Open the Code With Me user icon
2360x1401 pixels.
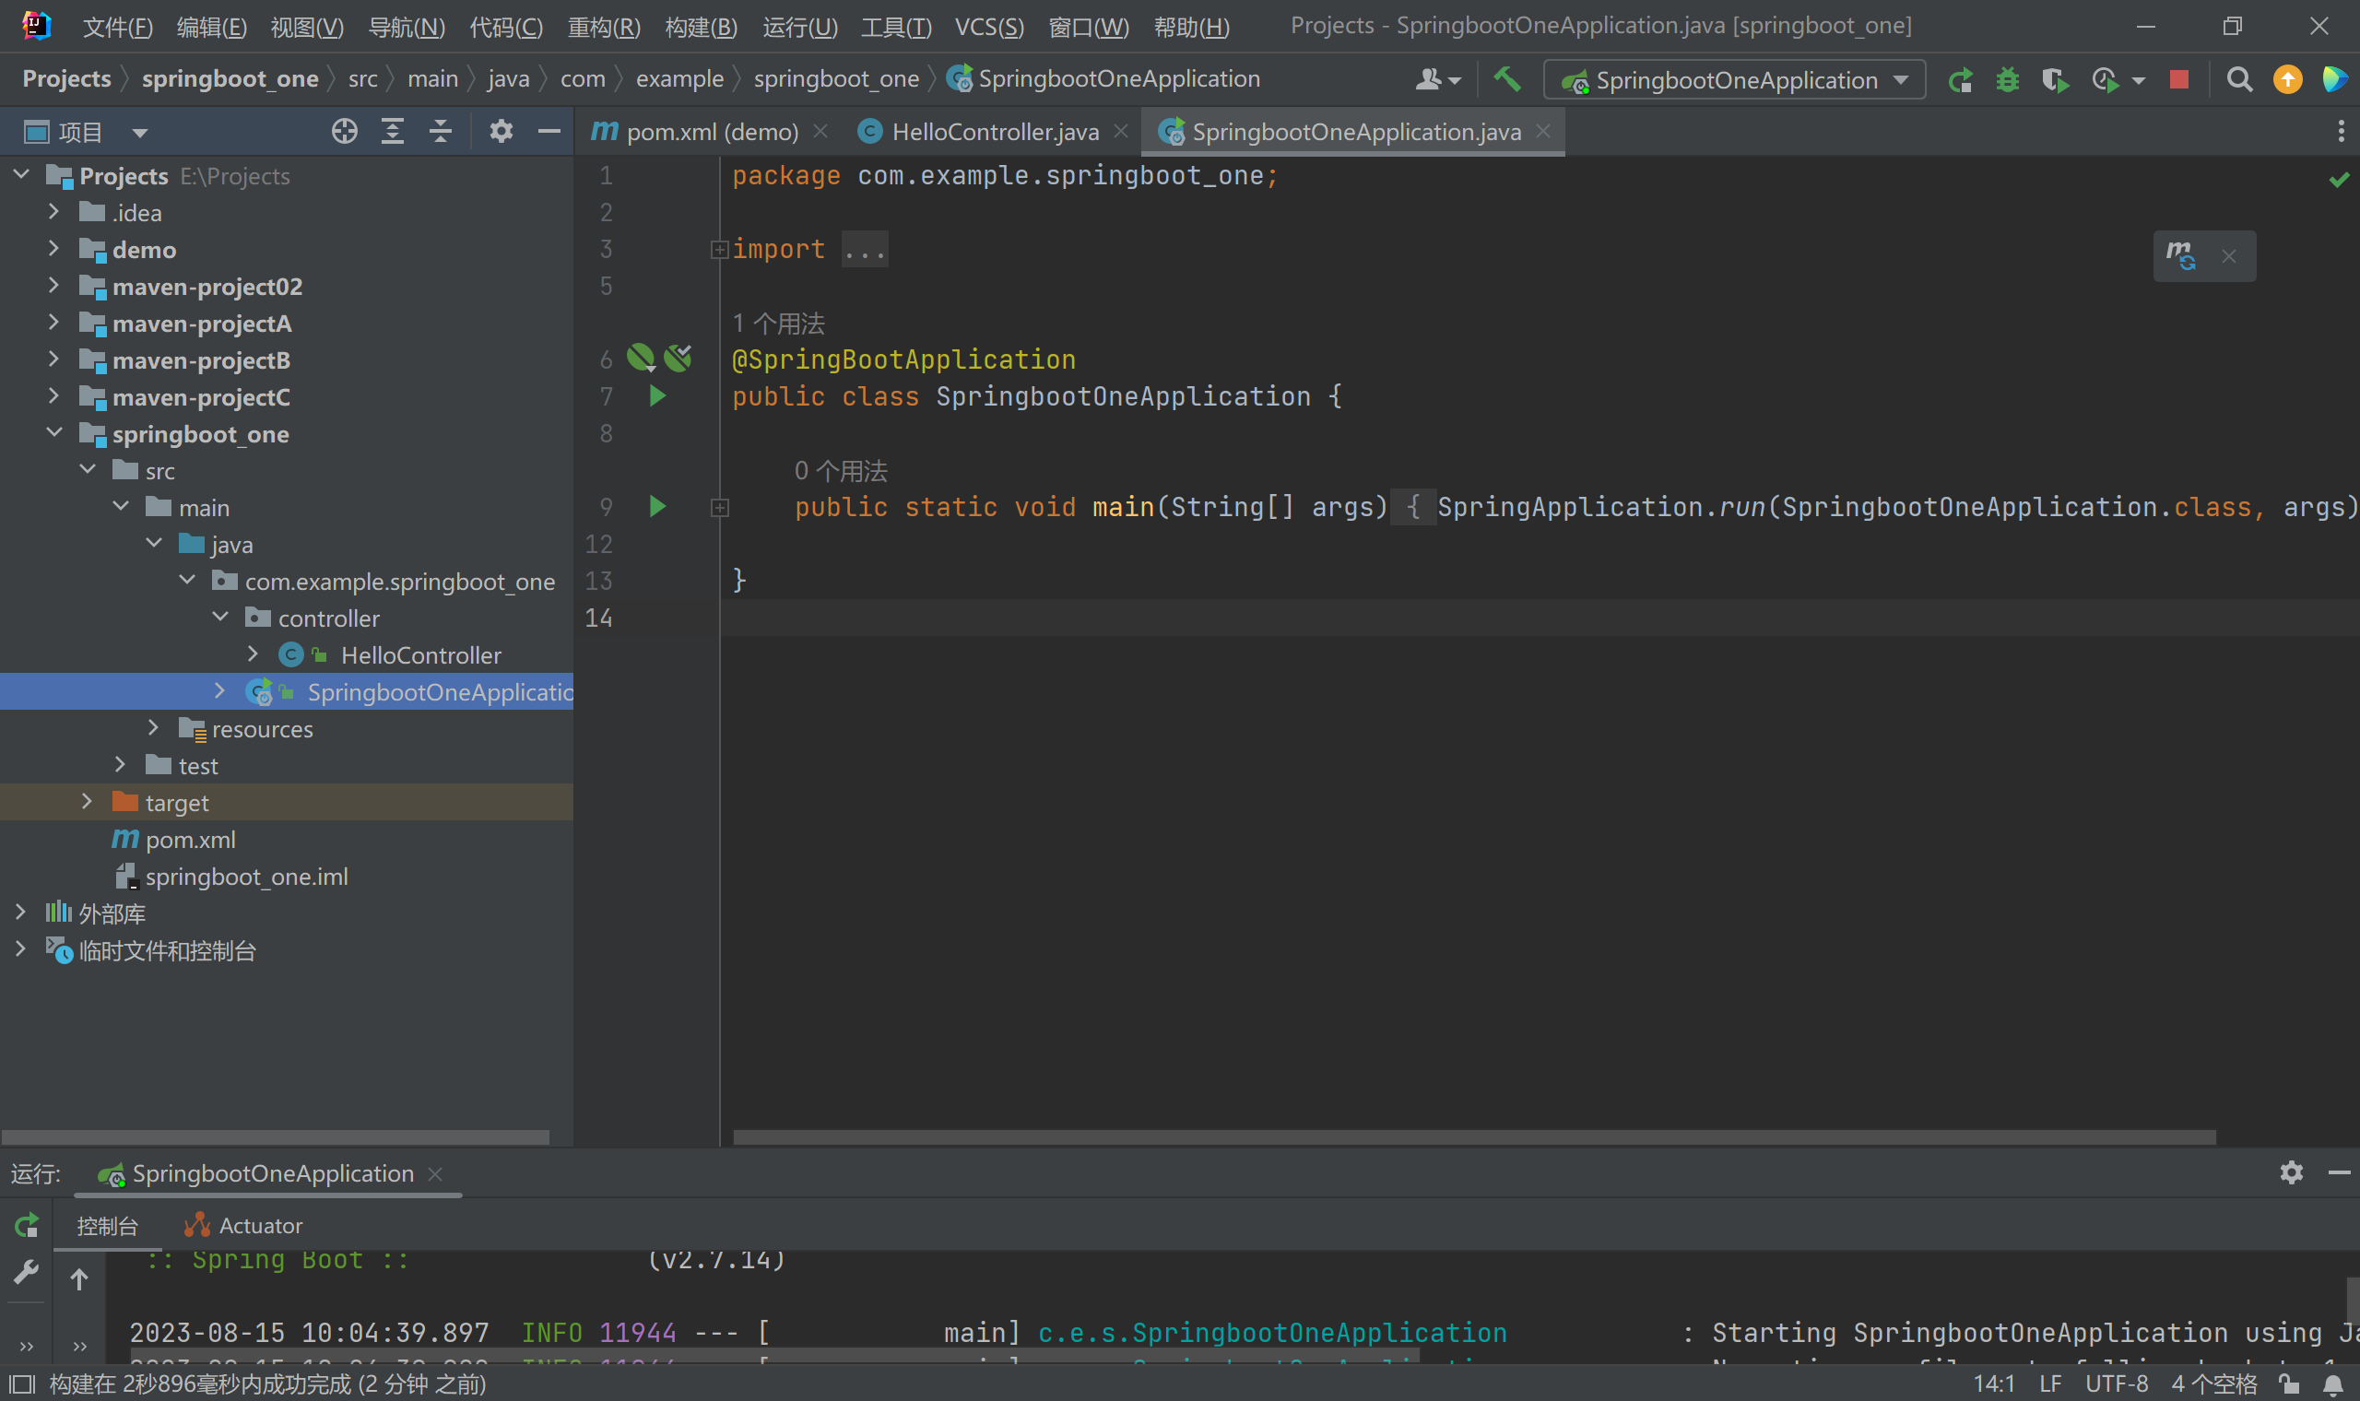point(1437,80)
